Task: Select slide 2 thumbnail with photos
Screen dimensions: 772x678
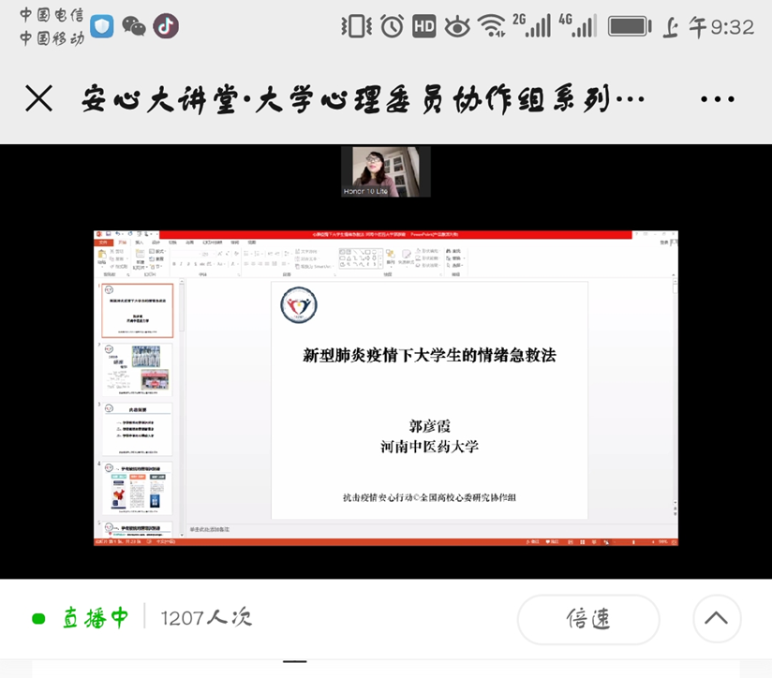Action: point(138,370)
